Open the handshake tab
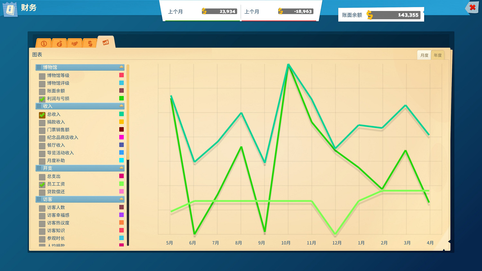Screen dimensions: 482x271 (75, 44)
